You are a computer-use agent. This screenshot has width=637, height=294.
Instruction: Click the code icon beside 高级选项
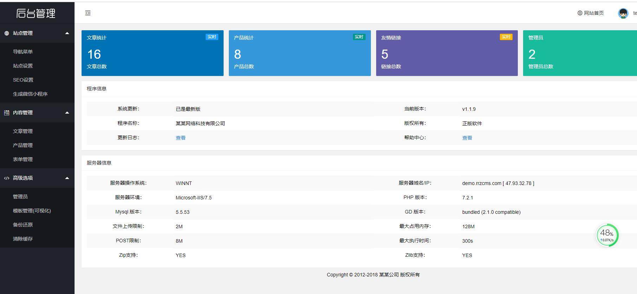[x=7, y=178]
